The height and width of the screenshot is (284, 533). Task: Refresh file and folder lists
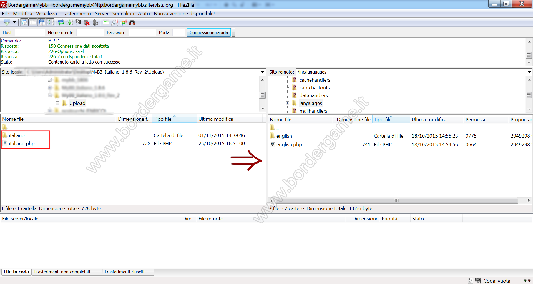[61, 22]
